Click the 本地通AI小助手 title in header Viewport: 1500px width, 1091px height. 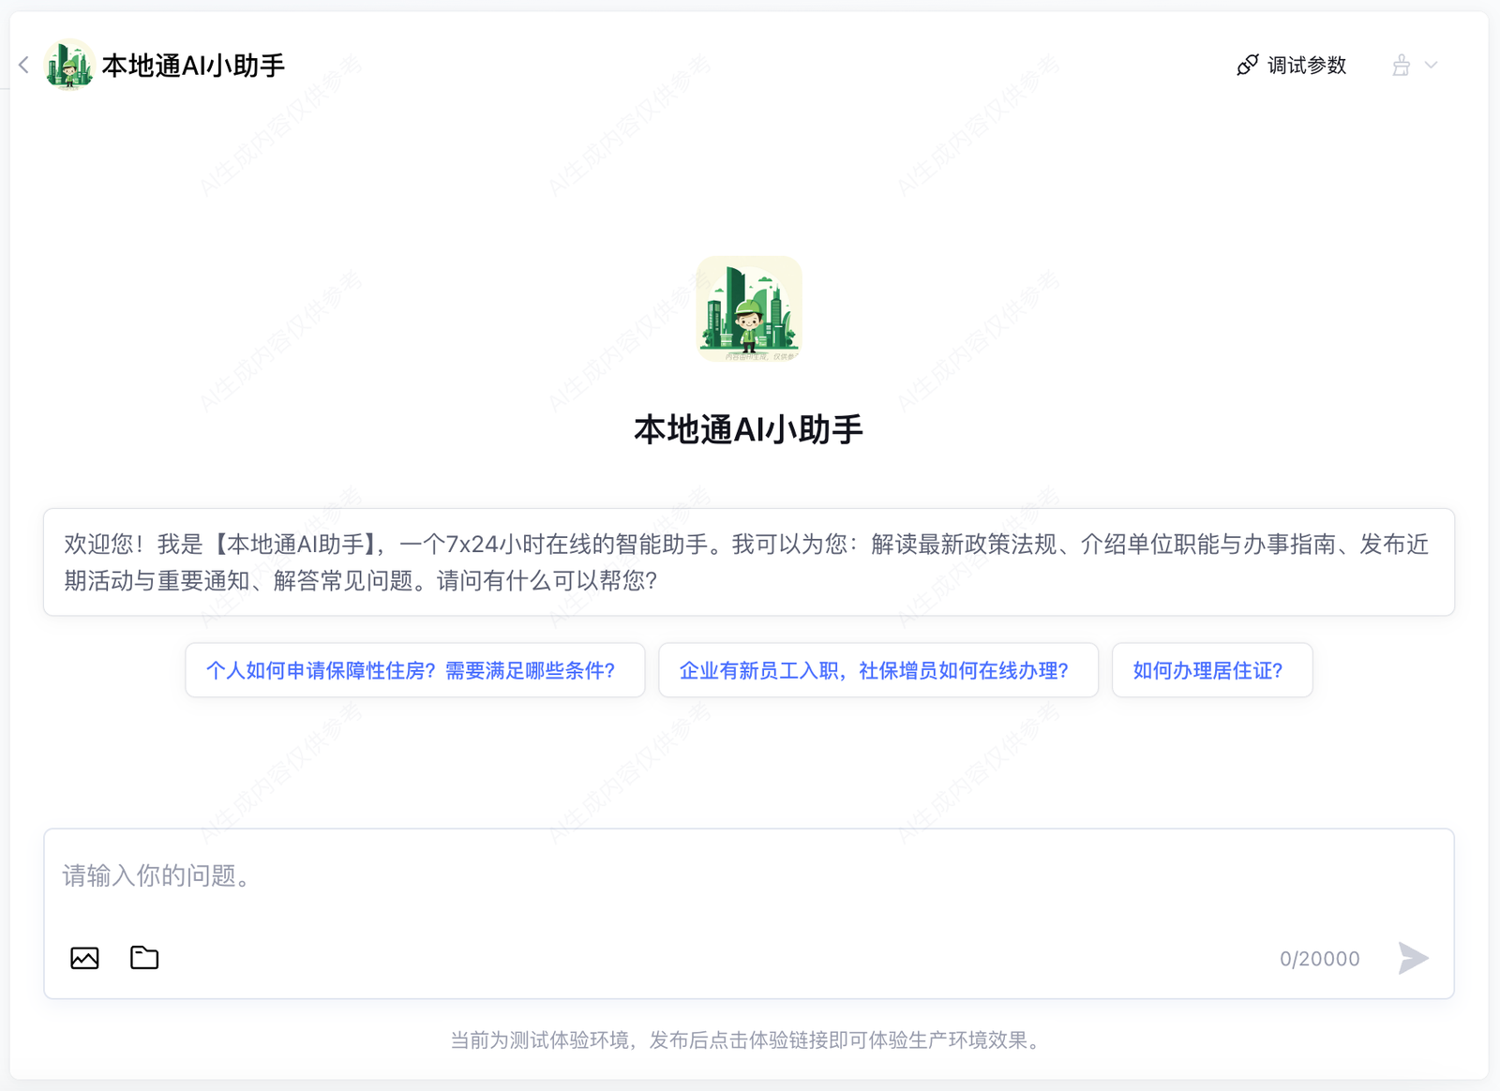click(x=193, y=65)
